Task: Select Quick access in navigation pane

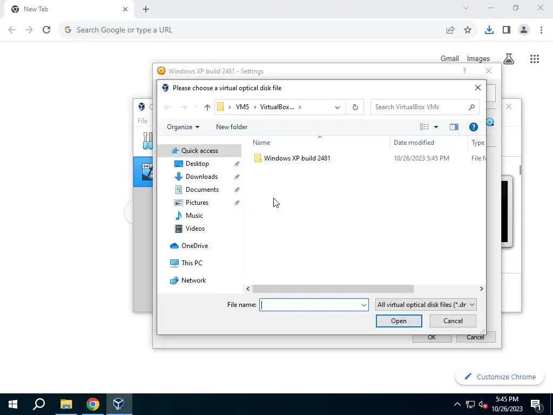Action: [200, 151]
